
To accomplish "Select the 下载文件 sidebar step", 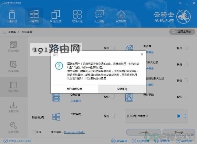I will (x=13, y=107).
